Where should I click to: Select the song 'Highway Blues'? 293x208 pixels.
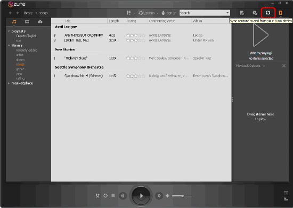click(x=76, y=58)
